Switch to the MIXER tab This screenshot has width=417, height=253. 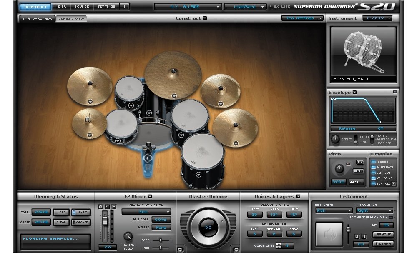coord(61,6)
